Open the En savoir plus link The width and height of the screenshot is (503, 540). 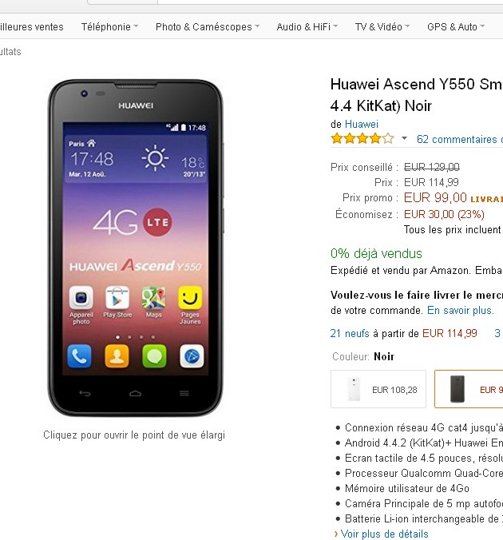(461, 310)
